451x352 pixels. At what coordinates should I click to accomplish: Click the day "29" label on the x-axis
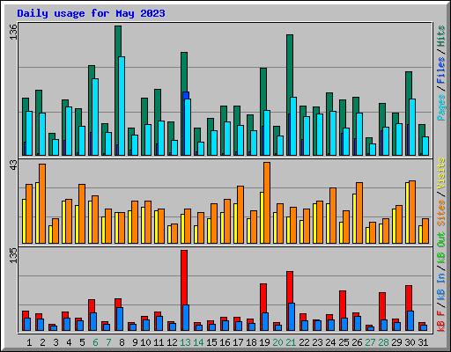coord(396,342)
